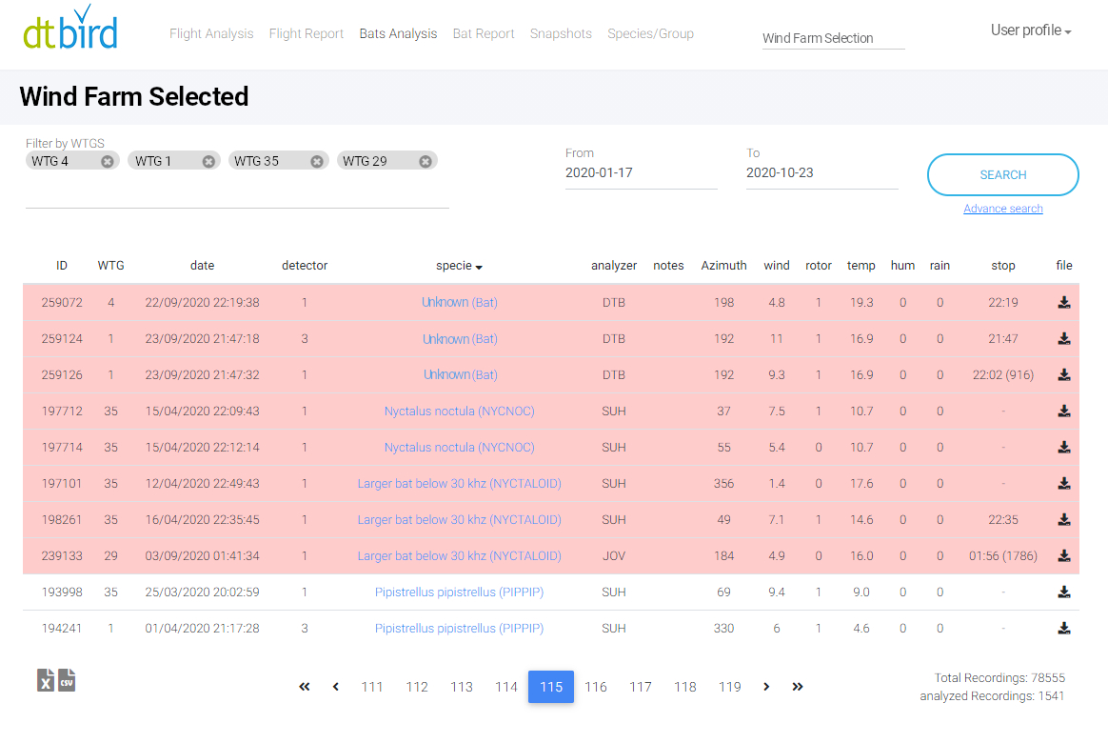Go to page 113
This screenshot has height=743, width=1108.
point(462,687)
